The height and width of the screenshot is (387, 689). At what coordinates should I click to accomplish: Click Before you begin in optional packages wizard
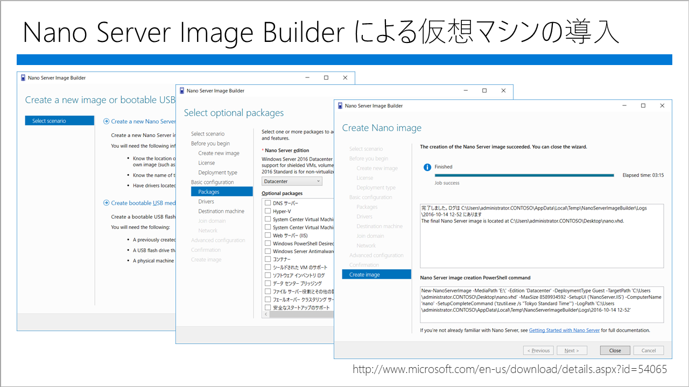pyautogui.click(x=210, y=144)
